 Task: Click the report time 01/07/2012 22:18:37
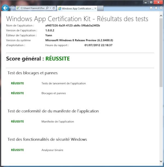98,45
